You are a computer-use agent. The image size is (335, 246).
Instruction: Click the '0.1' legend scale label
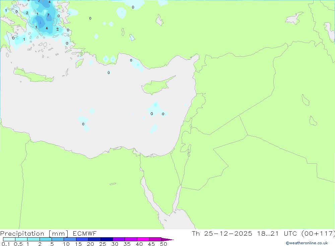pyautogui.click(x=6, y=244)
